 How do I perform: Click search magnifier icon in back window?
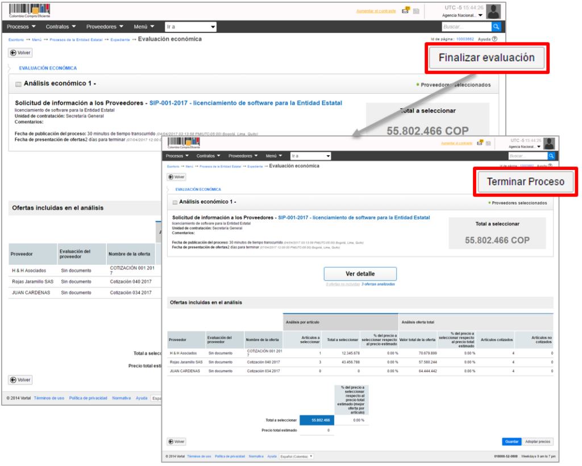click(496, 27)
